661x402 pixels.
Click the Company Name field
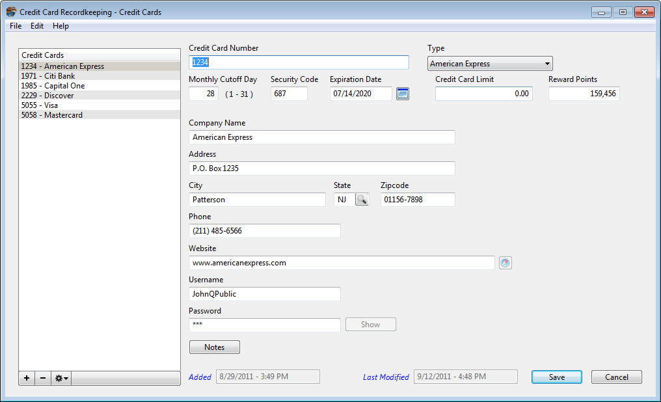click(322, 137)
